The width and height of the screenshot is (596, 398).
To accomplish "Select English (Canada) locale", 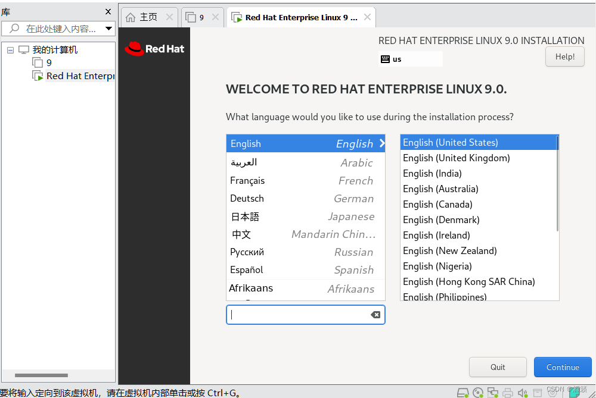I will (x=478, y=204).
